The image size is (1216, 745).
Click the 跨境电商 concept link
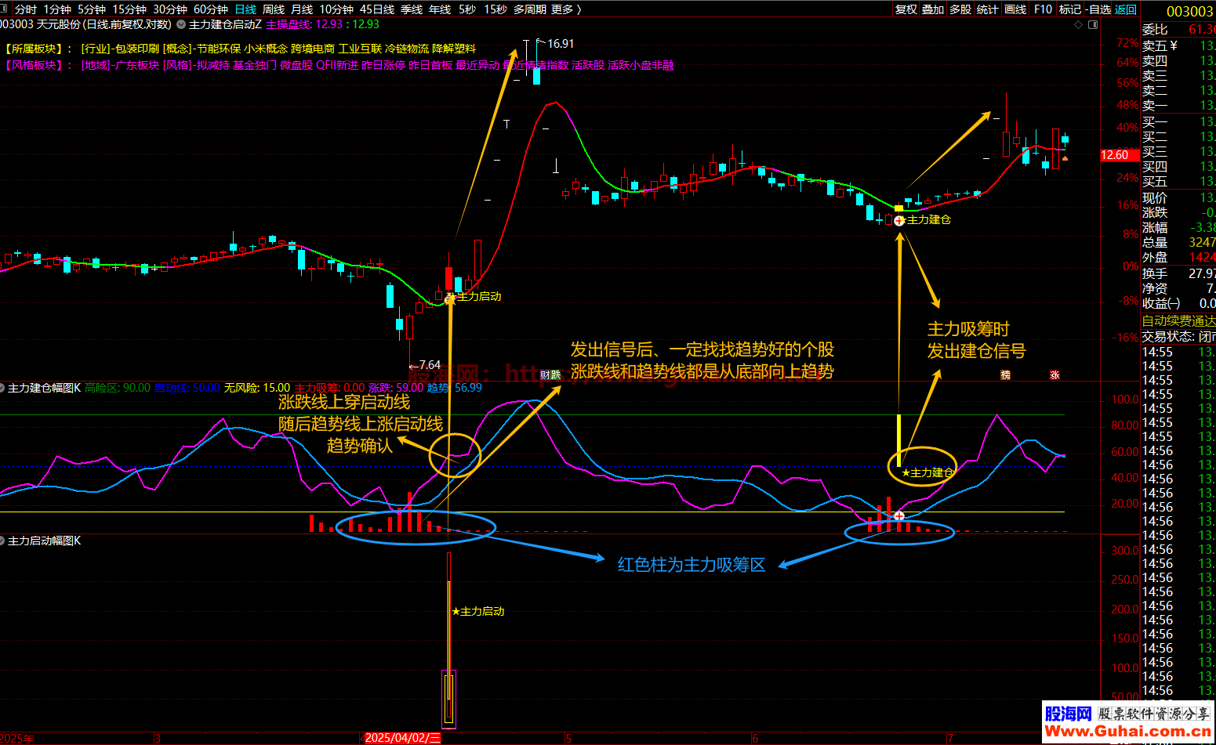point(313,49)
